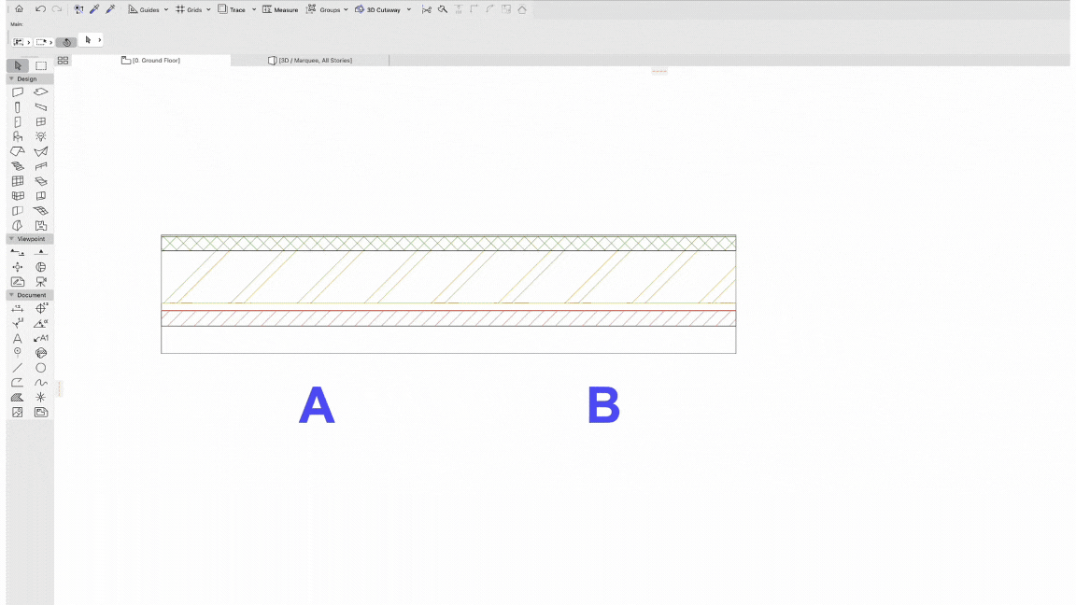This screenshot has height=605, width=1076.
Task: Open the tab overview grid
Action: click(x=64, y=61)
